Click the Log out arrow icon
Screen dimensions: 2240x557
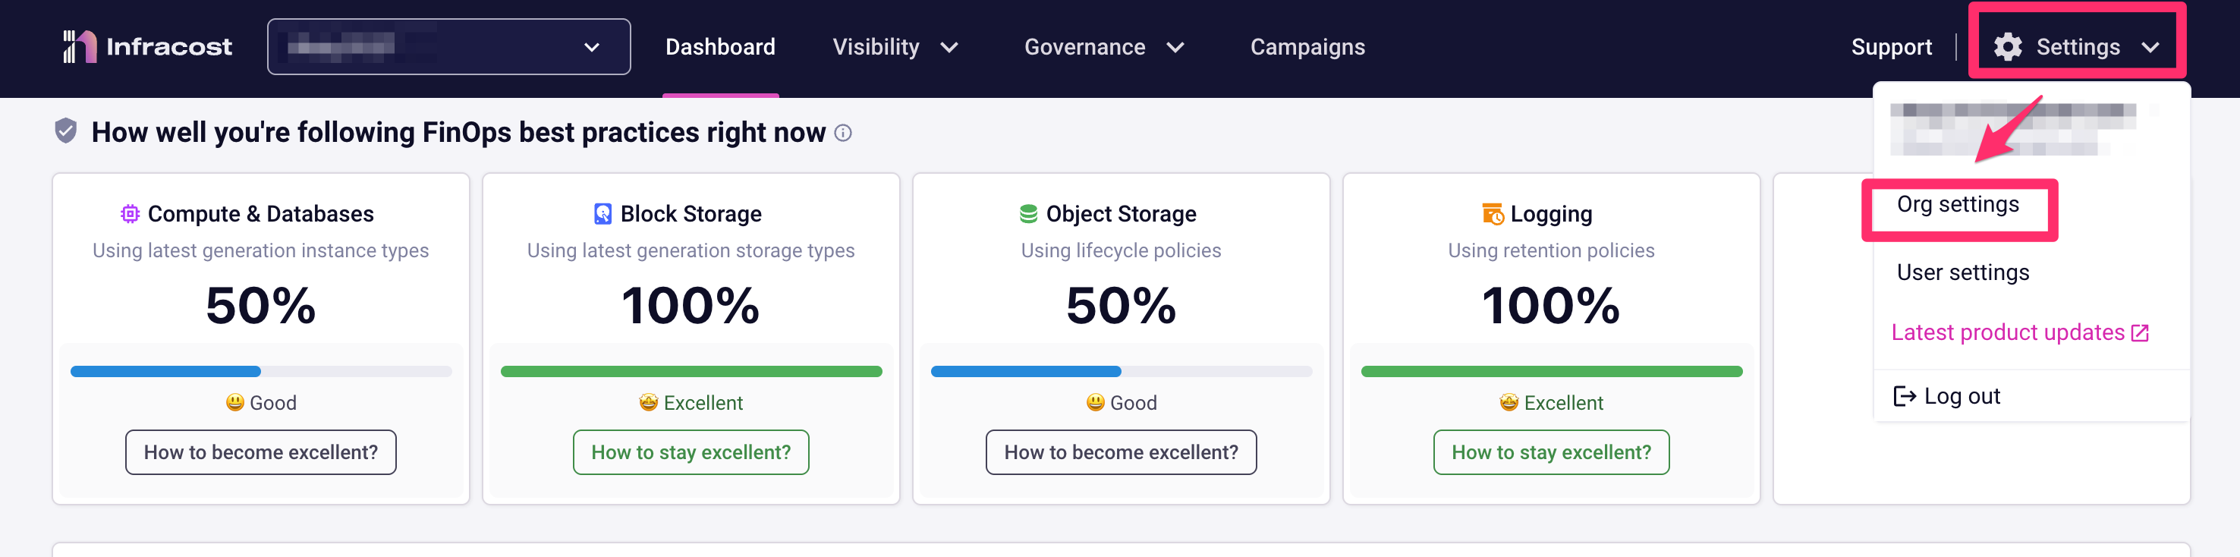pyautogui.click(x=1905, y=396)
